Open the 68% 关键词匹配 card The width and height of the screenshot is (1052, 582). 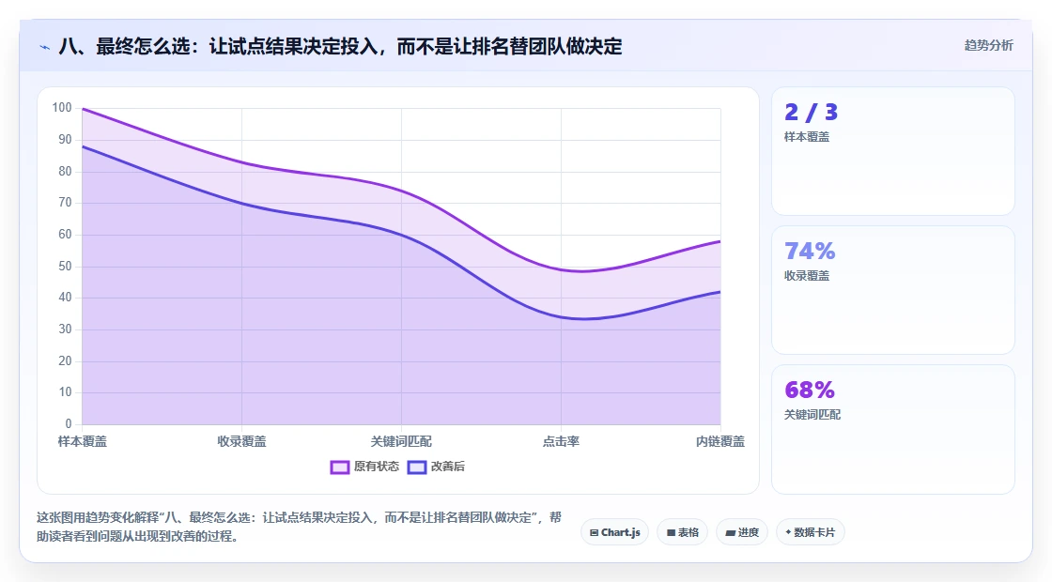pyautogui.click(x=893, y=429)
